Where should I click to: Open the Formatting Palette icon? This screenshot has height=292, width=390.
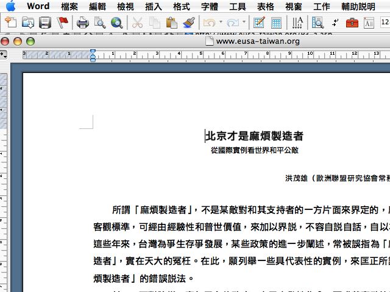369,23
